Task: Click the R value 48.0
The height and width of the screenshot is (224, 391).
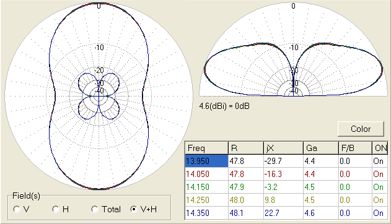Action: click(246, 200)
